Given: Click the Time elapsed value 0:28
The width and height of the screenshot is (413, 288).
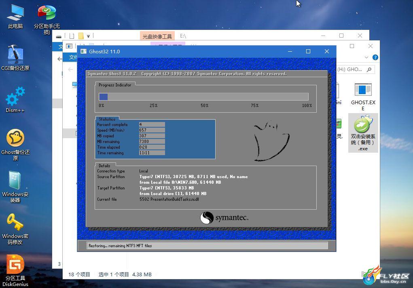Looking at the screenshot, I should (x=152, y=147).
